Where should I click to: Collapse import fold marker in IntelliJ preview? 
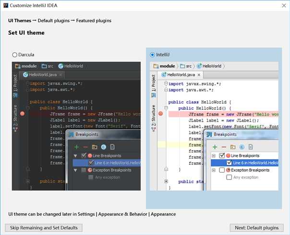tap(166, 84)
